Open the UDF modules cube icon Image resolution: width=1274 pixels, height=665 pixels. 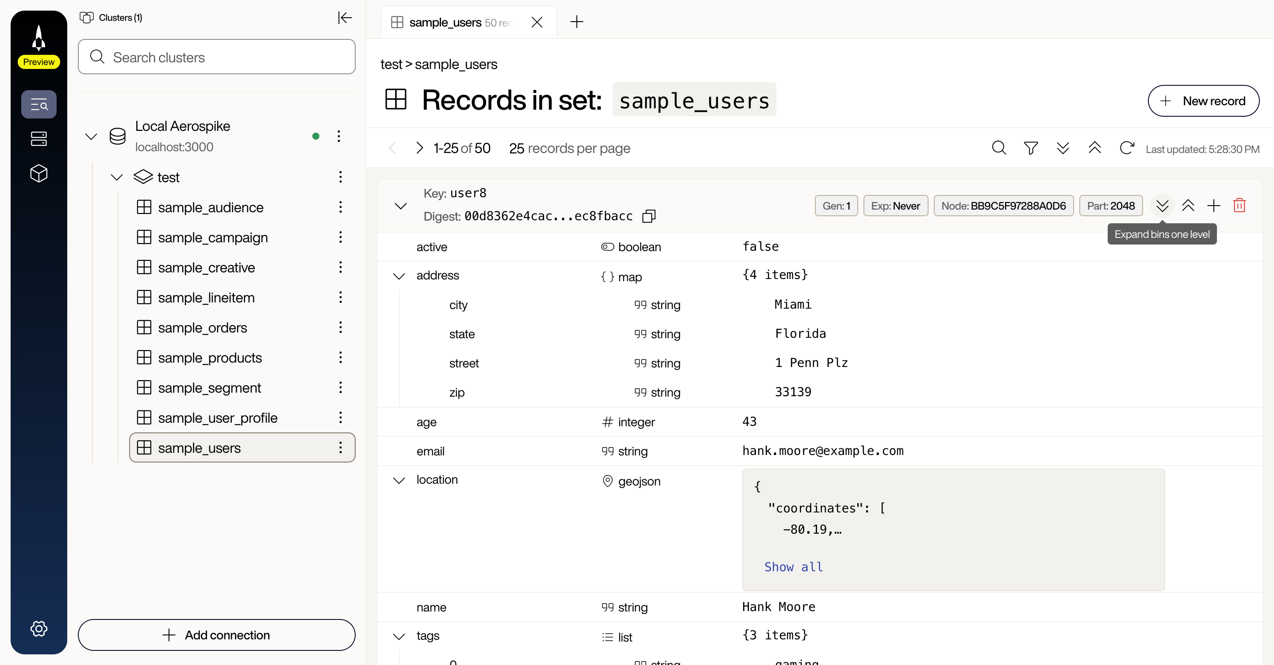(38, 173)
